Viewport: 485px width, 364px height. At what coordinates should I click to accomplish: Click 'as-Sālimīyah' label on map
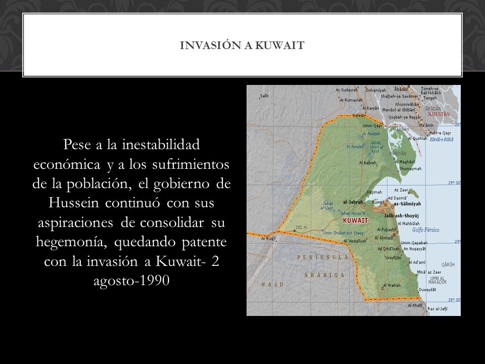coord(407,204)
